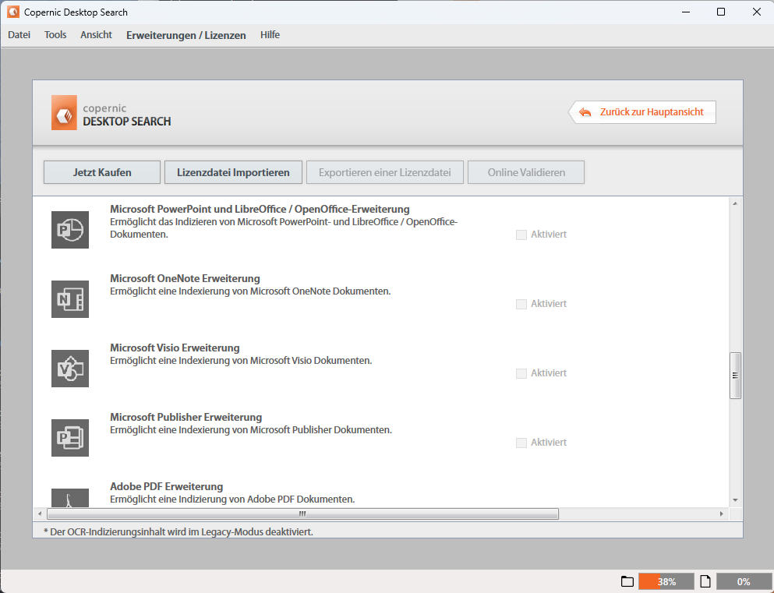Enable Aktiviert for the PowerPoint extension
This screenshot has height=593, width=774.
[521, 234]
